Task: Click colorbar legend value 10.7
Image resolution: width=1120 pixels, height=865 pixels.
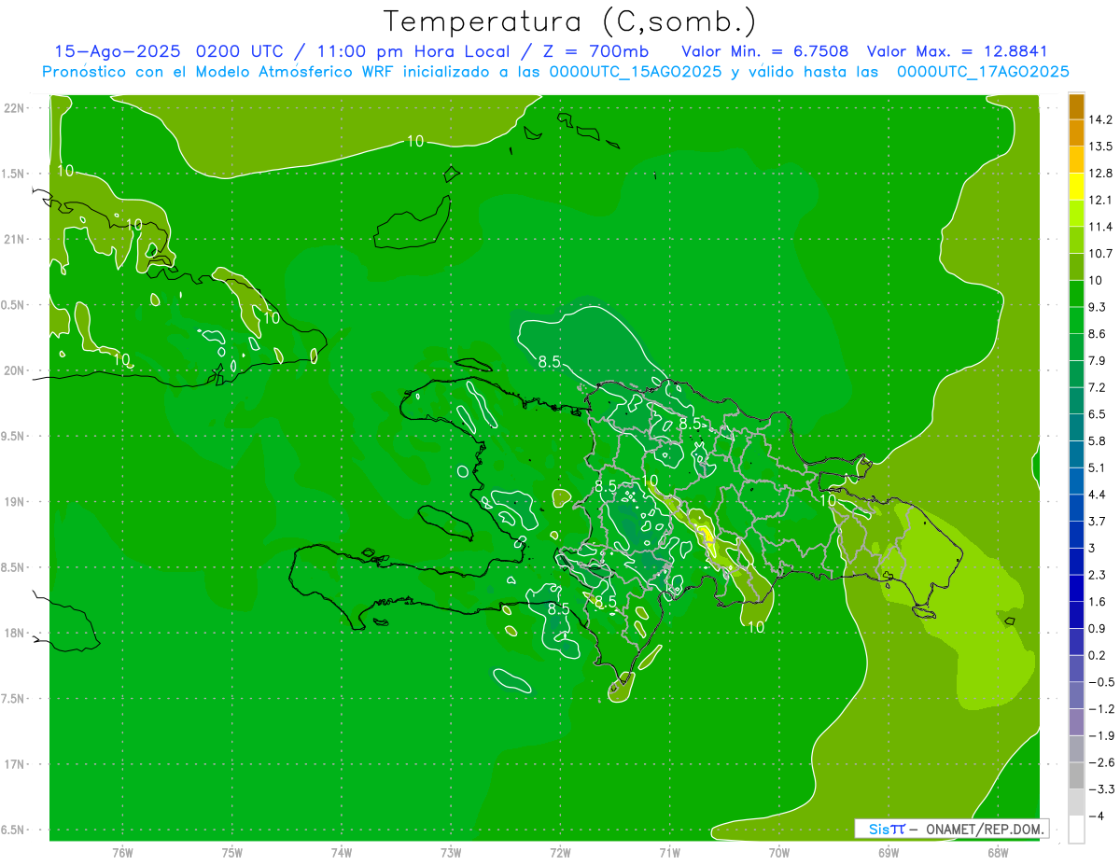Action: point(1102,254)
